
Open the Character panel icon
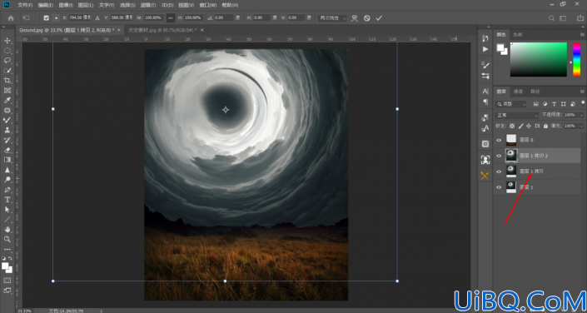485,91
